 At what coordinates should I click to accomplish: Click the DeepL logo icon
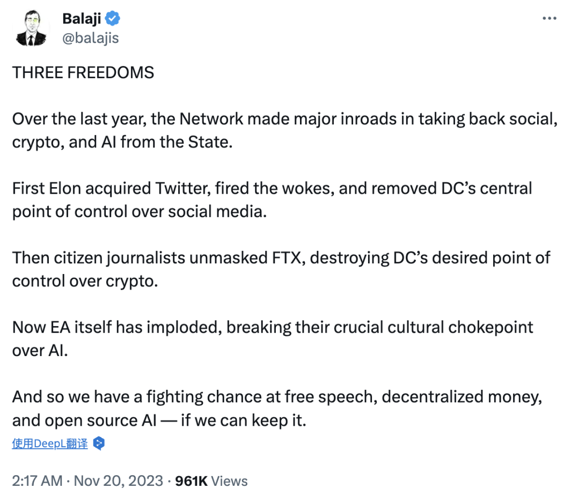click(x=99, y=444)
